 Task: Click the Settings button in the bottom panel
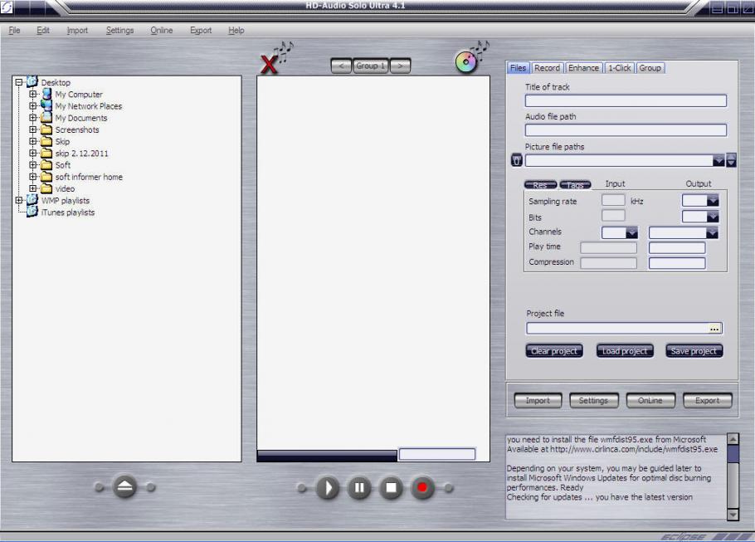594,400
